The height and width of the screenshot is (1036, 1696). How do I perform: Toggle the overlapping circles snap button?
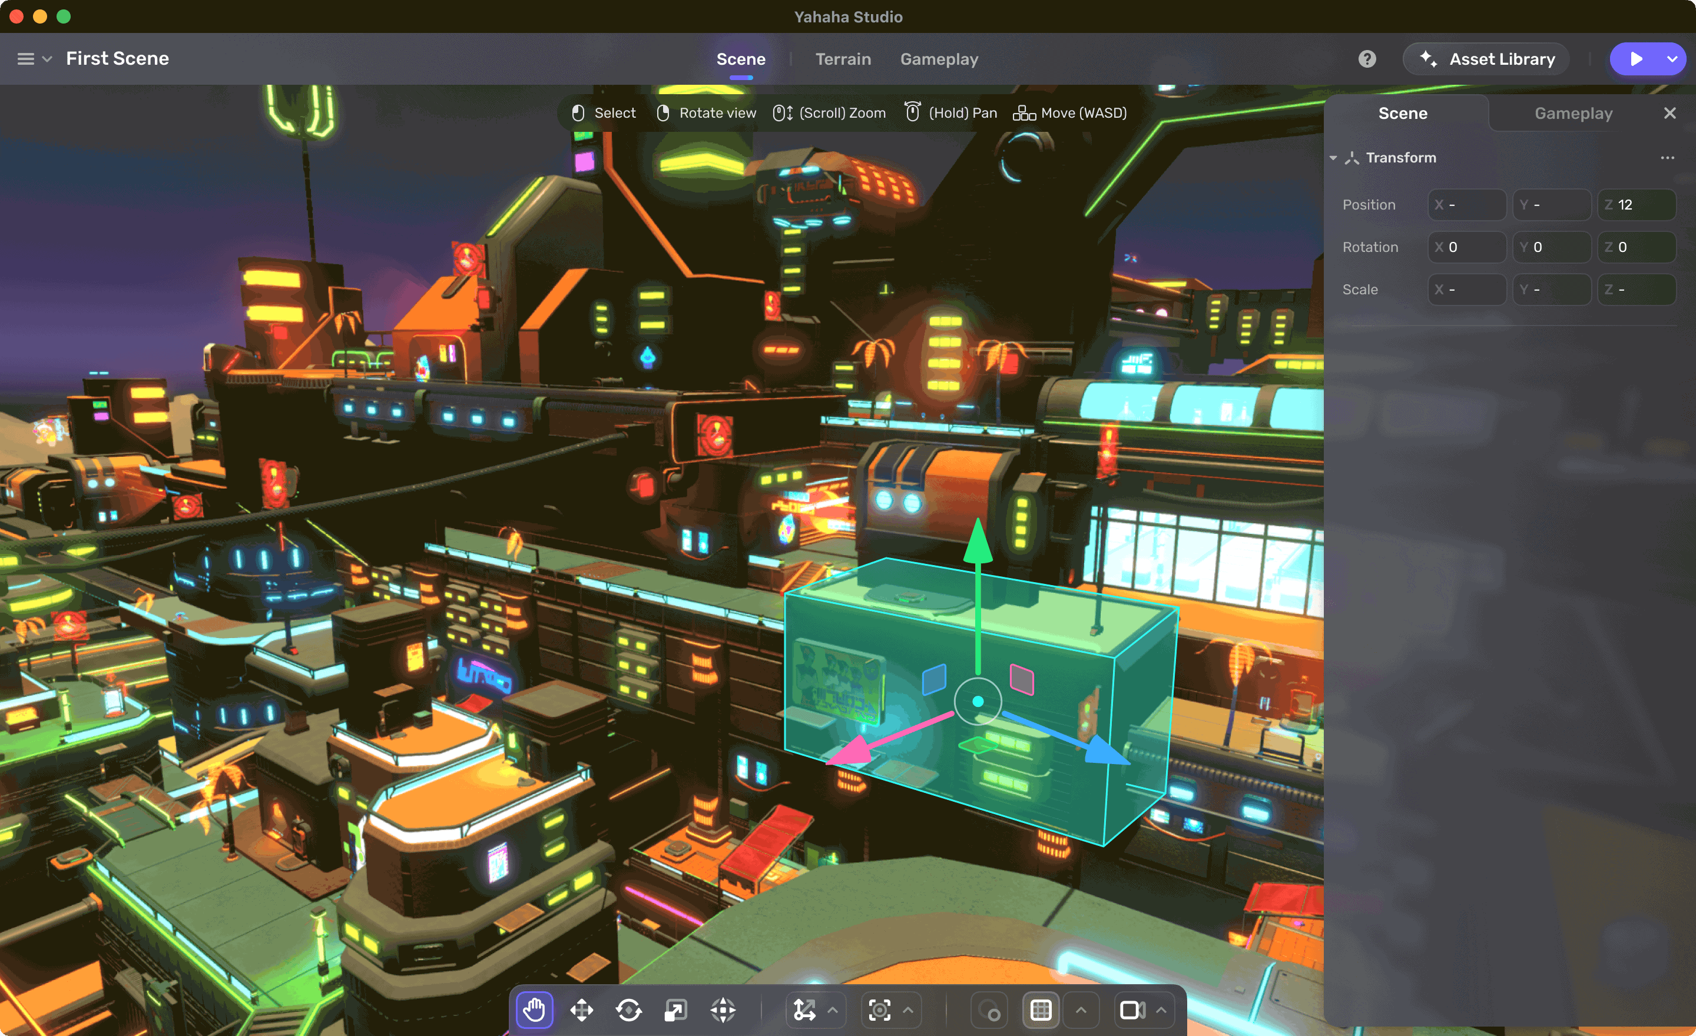[989, 1010]
